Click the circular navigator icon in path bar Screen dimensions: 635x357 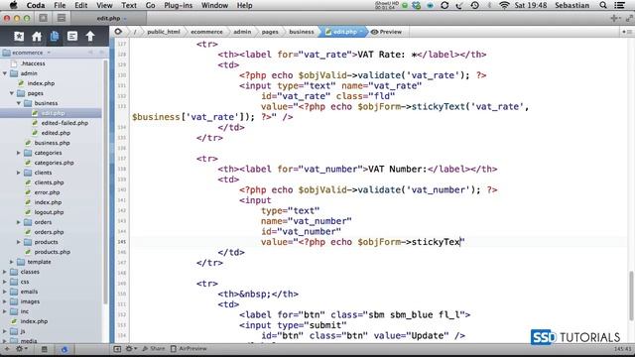118,32
